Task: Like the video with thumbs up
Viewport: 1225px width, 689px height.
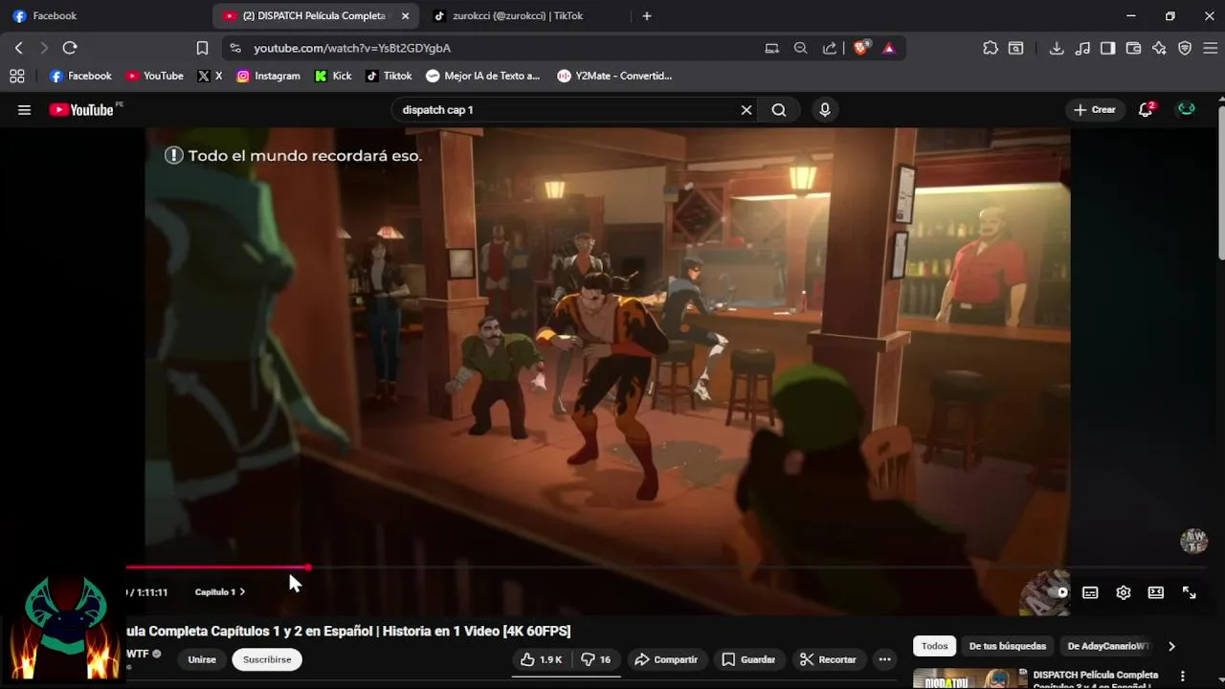Action: 542,659
